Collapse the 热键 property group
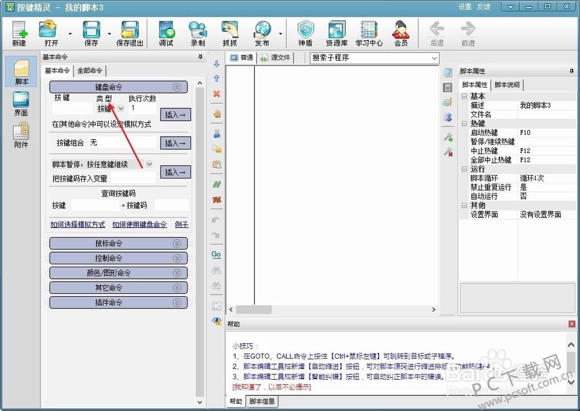This screenshot has height=411, width=580. point(464,123)
